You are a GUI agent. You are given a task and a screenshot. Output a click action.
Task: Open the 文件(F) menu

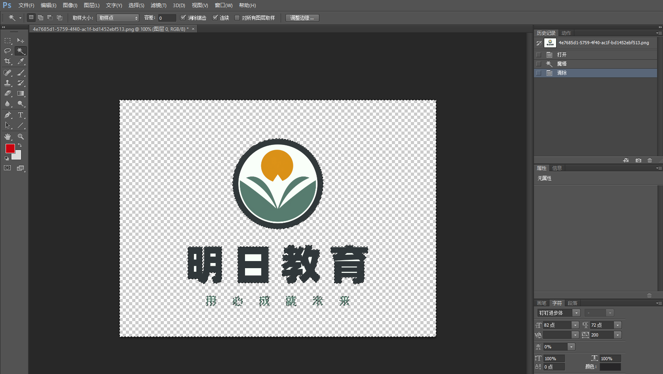tap(26, 5)
